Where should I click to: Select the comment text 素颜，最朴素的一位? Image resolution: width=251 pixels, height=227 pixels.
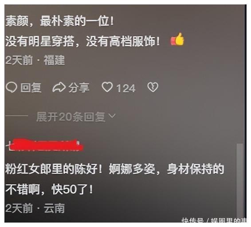point(59,21)
